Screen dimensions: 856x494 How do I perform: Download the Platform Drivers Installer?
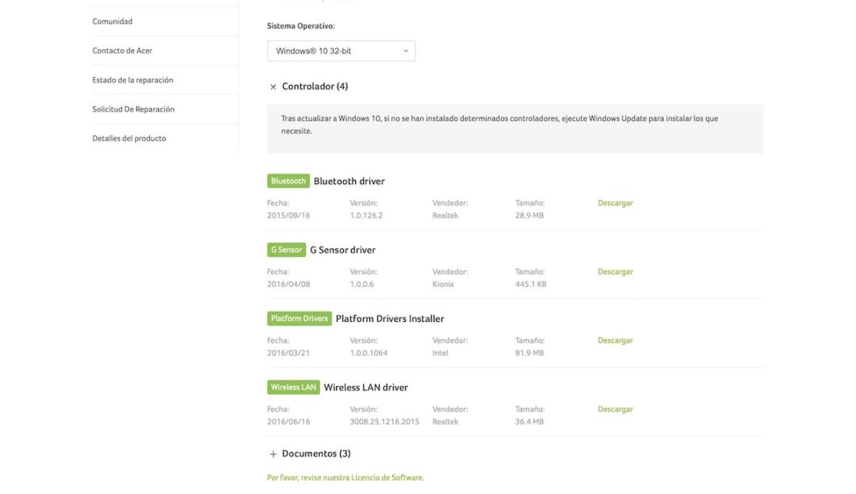click(x=615, y=341)
